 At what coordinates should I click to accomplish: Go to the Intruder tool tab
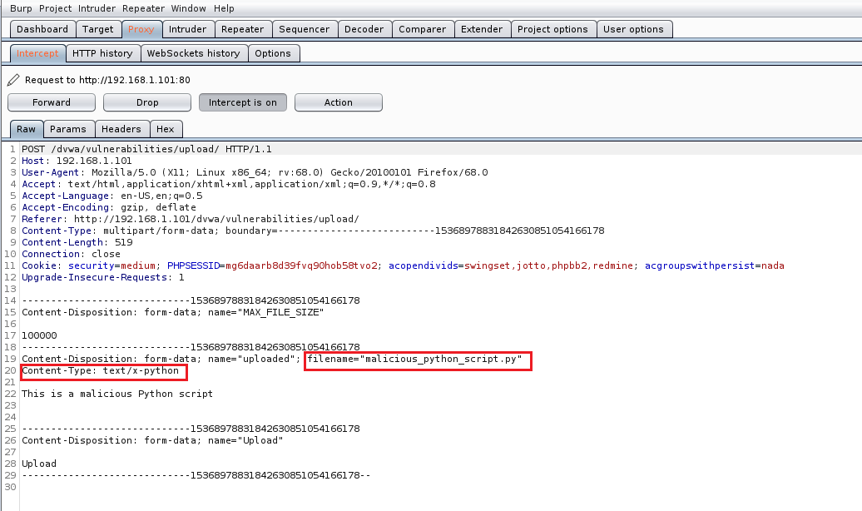click(187, 29)
